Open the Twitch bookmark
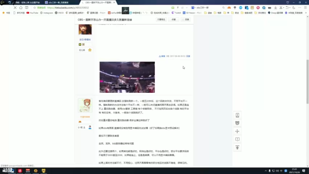This screenshot has height=174, width=309. coord(177,13)
